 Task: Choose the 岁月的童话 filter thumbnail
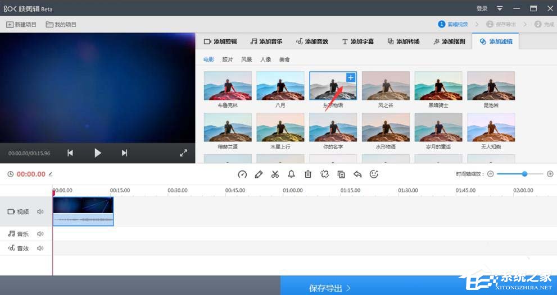point(438,127)
